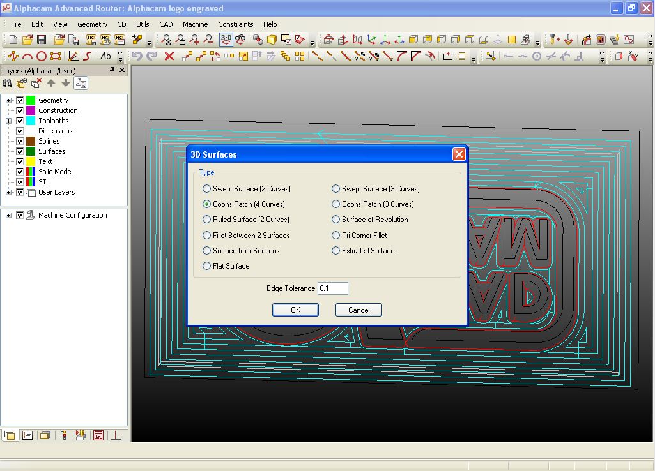Click the move layer up arrow
The height and width of the screenshot is (471, 655).
[x=51, y=84]
